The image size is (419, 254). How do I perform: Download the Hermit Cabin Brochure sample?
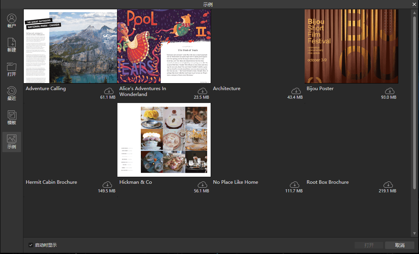(107, 185)
